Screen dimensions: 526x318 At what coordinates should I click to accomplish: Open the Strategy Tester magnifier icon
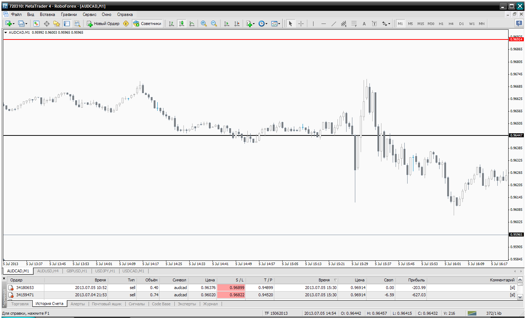(77, 24)
